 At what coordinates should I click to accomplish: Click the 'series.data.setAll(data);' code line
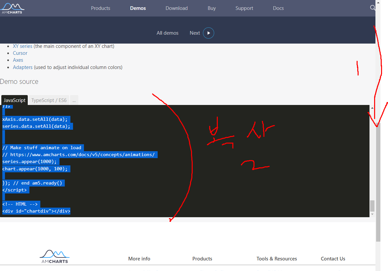pyautogui.click(x=36, y=126)
